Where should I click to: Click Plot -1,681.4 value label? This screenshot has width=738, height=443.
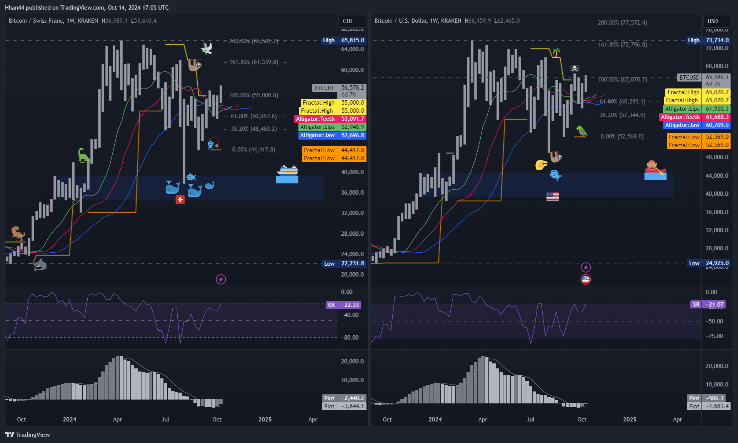[x=709, y=406]
